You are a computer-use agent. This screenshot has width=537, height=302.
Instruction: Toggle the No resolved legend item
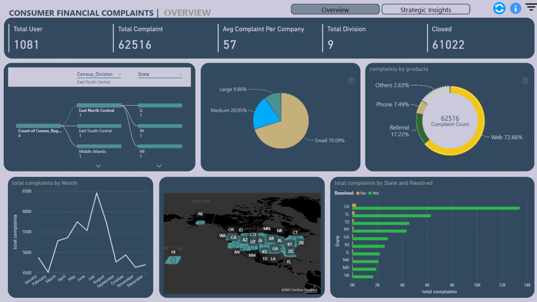click(361, 193)
